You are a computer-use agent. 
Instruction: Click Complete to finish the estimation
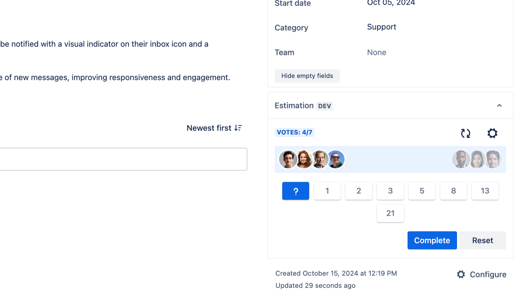coord(432,240)
